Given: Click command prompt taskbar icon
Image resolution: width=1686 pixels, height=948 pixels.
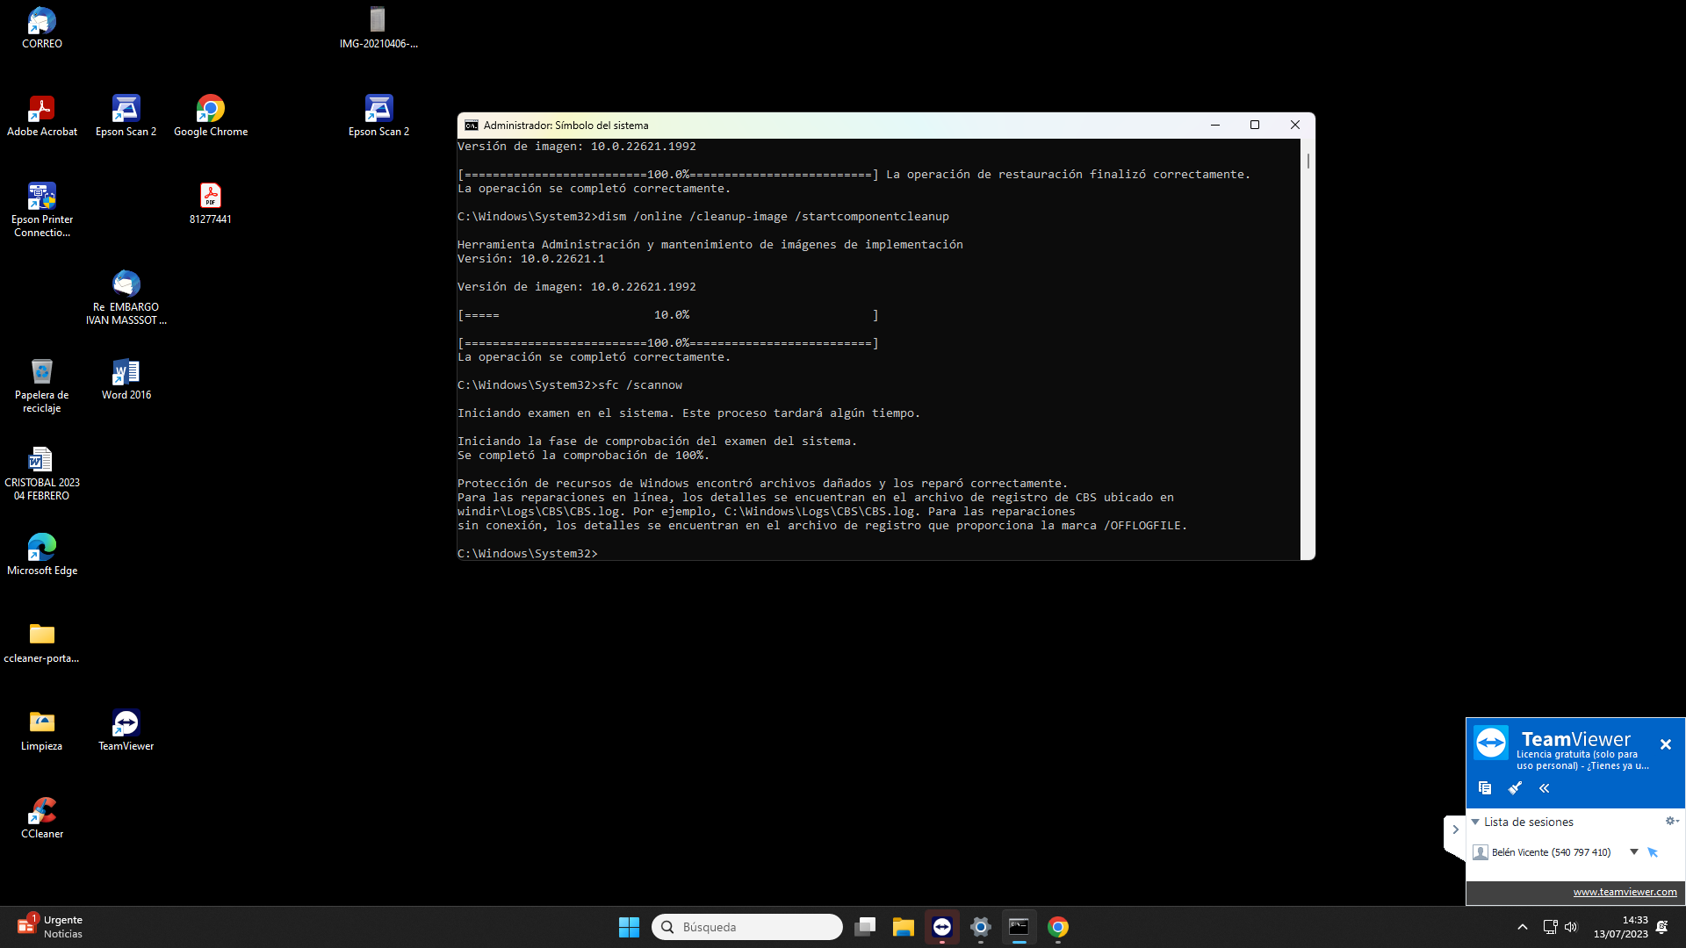Looking at the screenshot, I should (x=1019, y=927).
